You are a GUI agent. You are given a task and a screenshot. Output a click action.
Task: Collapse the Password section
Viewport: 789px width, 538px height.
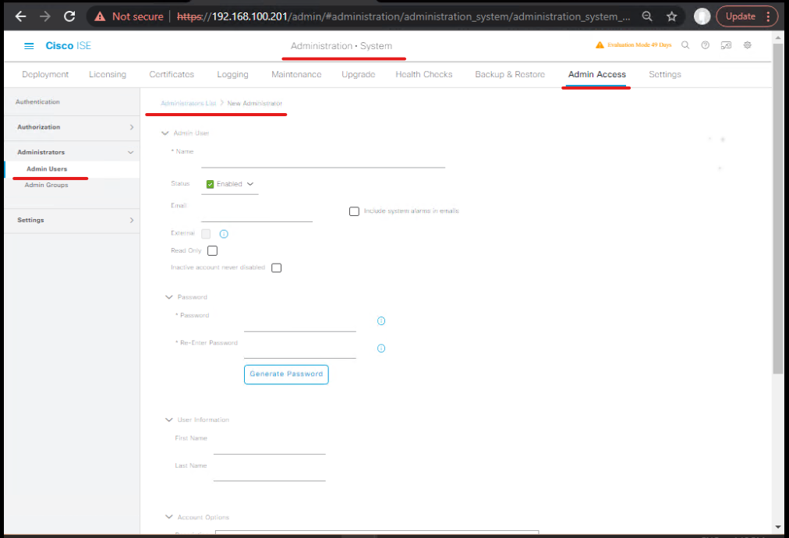point(168,297)
